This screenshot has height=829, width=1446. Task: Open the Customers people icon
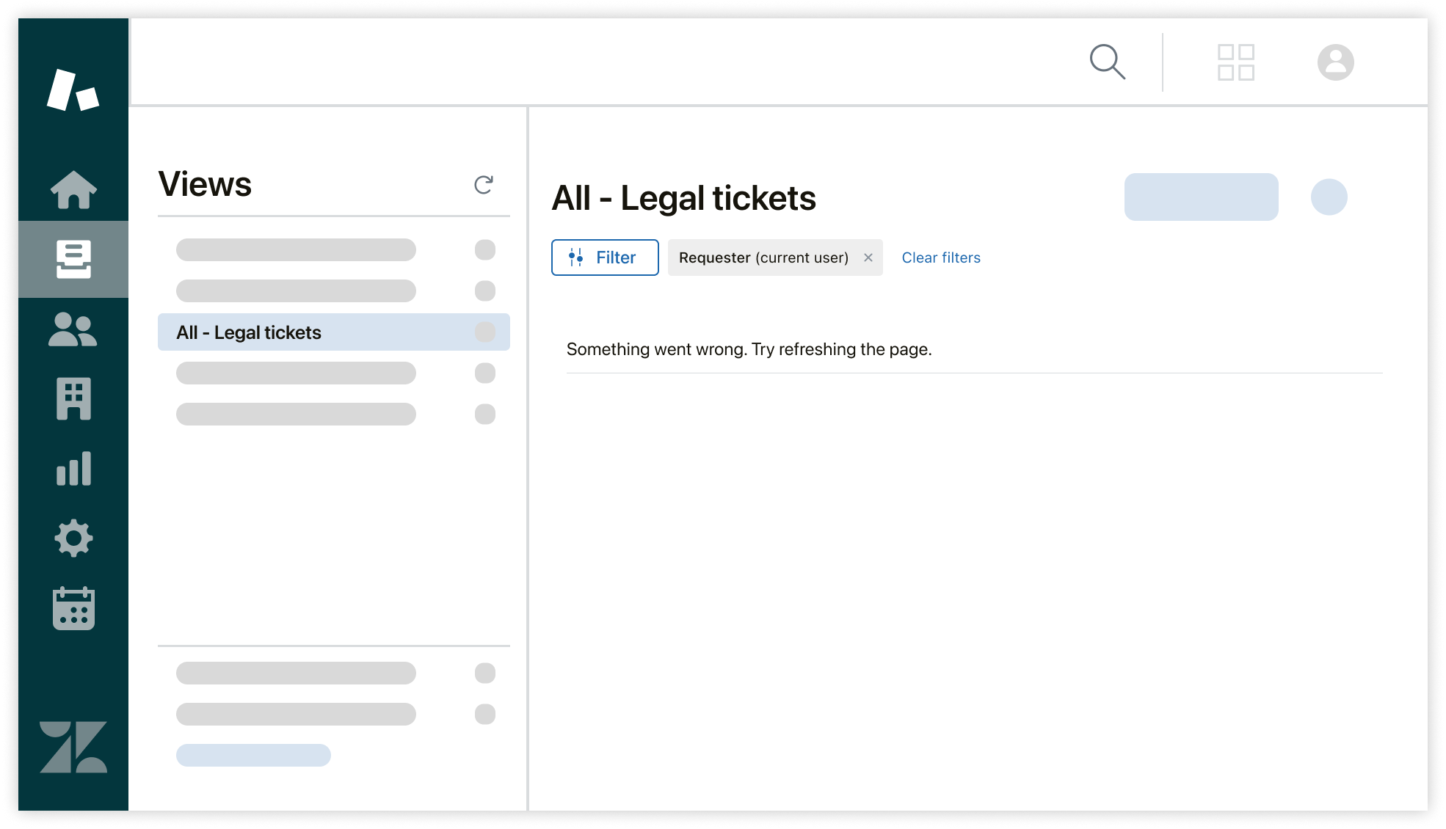pyautogui.click(x=73, y=329)
